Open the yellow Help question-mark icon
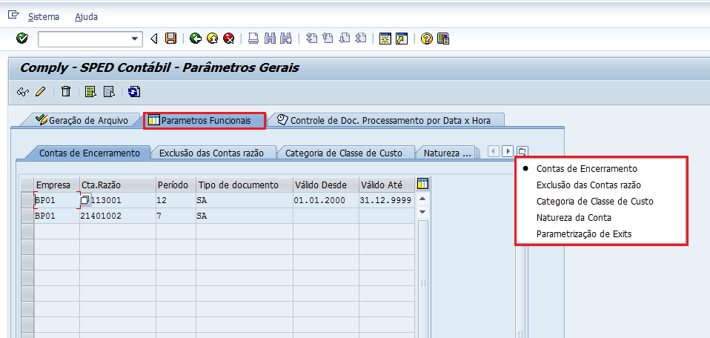Image resolution: width=710 pixels, height=338 pixels. point(426,39)
